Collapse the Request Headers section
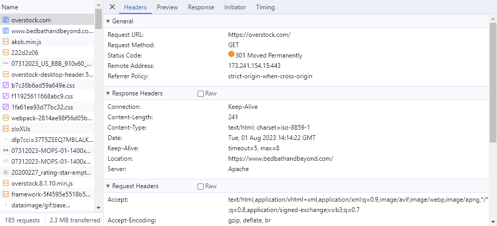Screen dimensions: 497x226 [108, 186]
